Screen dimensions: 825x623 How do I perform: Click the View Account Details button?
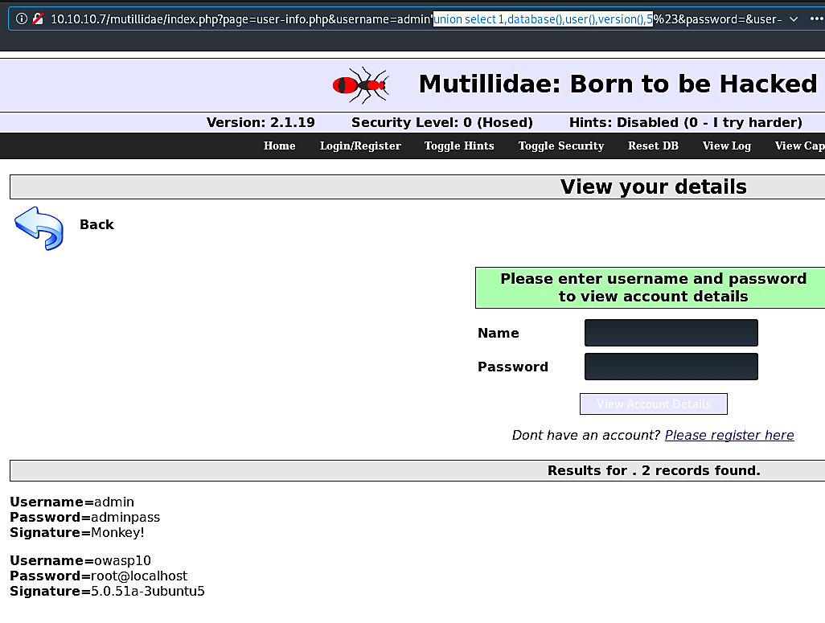654,404
